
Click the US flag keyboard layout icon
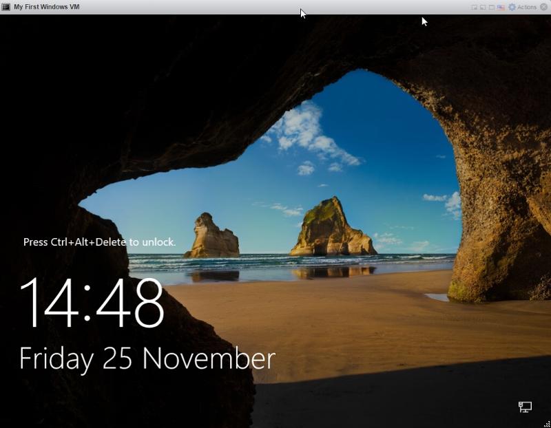[499, 7]
